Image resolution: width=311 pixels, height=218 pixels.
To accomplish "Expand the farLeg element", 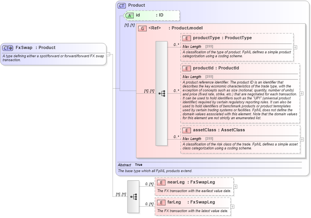I will point(232,207).
